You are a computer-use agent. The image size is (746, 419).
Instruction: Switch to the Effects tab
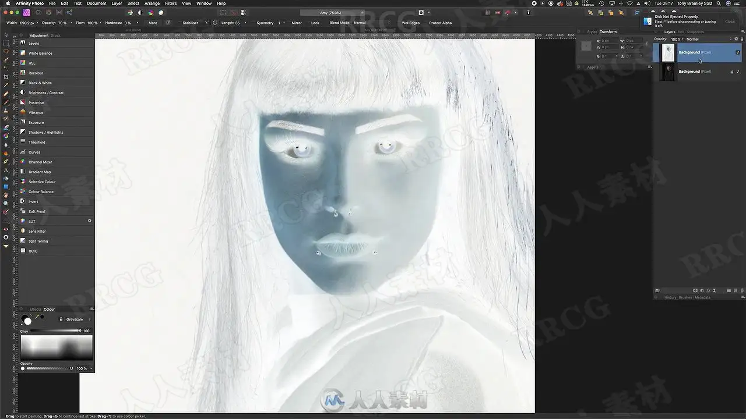pos(36,309)
